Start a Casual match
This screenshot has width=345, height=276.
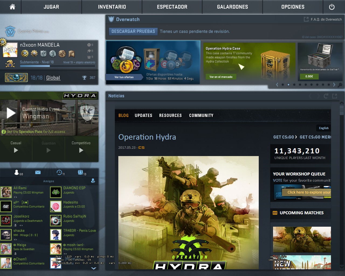[16, 150]
